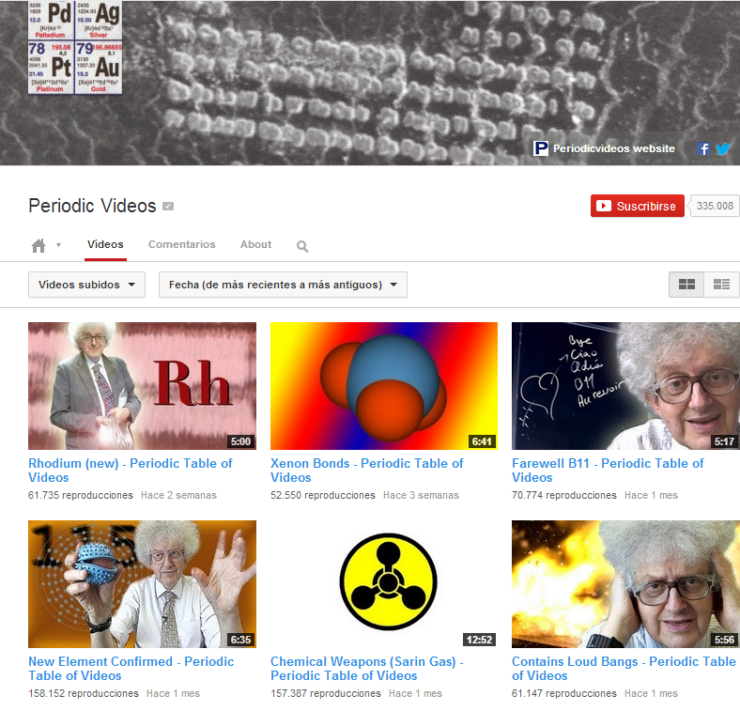The height and width of the screenshot is (711, 740).
Task: Click the Periodicvideos website P logo
Action: 540,148
